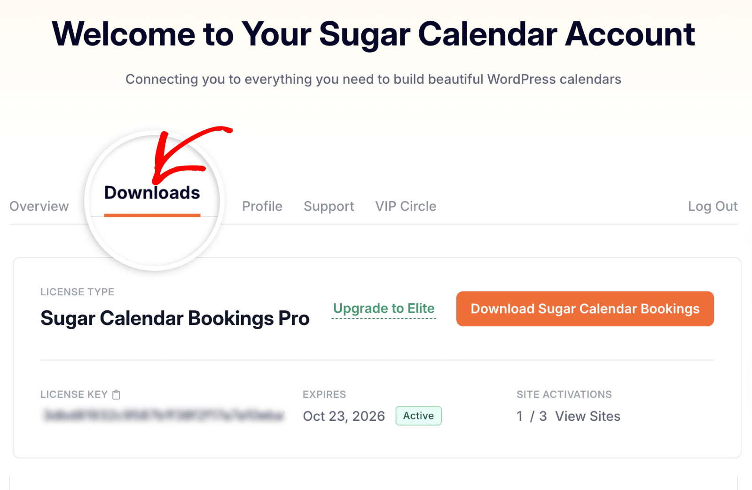Viewport: 752px width, 490px height.
Task: Open the Overview tab
Action: (x=39, y=206)
